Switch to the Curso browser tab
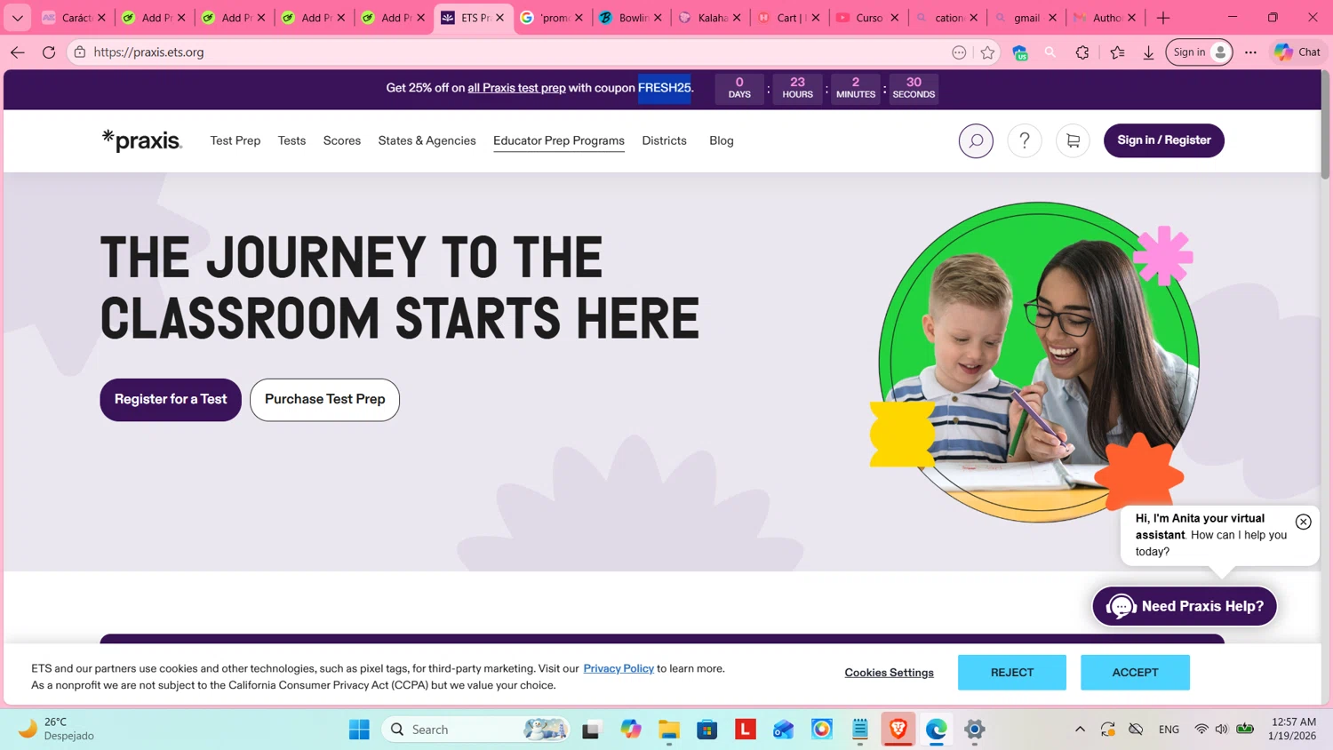1333x750 pixels. [x=867, y=18]
